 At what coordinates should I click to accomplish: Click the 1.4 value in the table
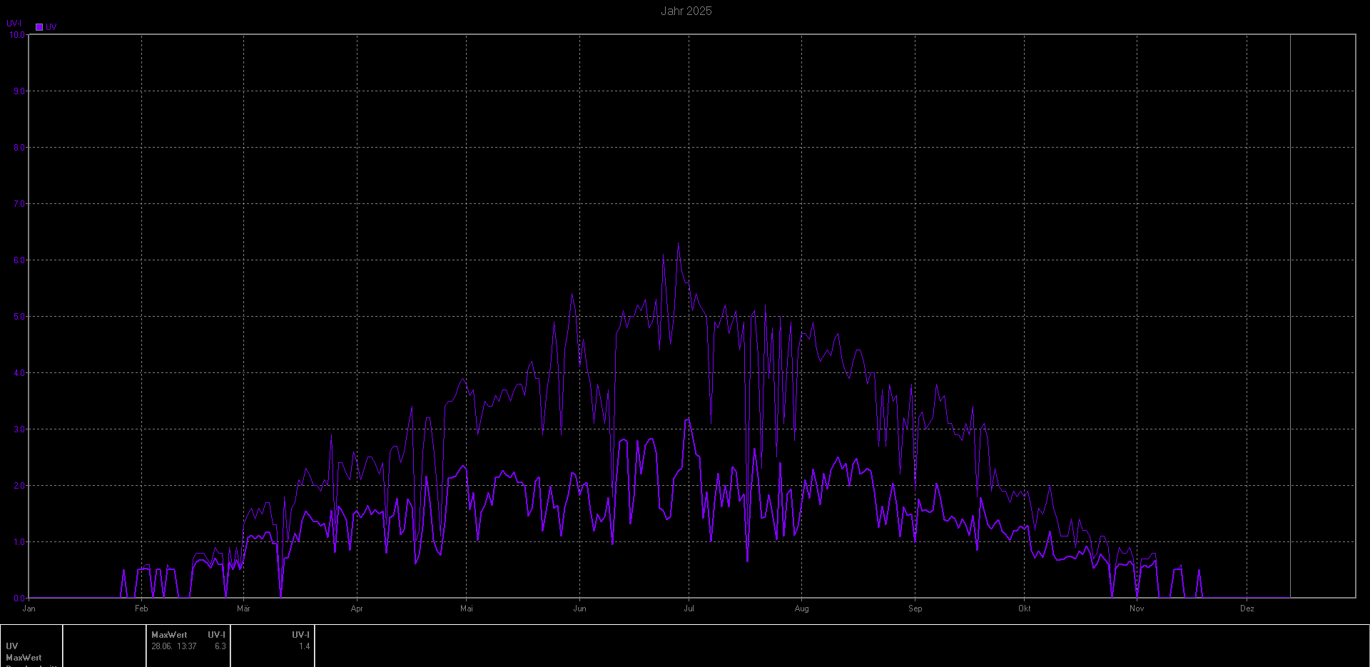pos(304,646)
